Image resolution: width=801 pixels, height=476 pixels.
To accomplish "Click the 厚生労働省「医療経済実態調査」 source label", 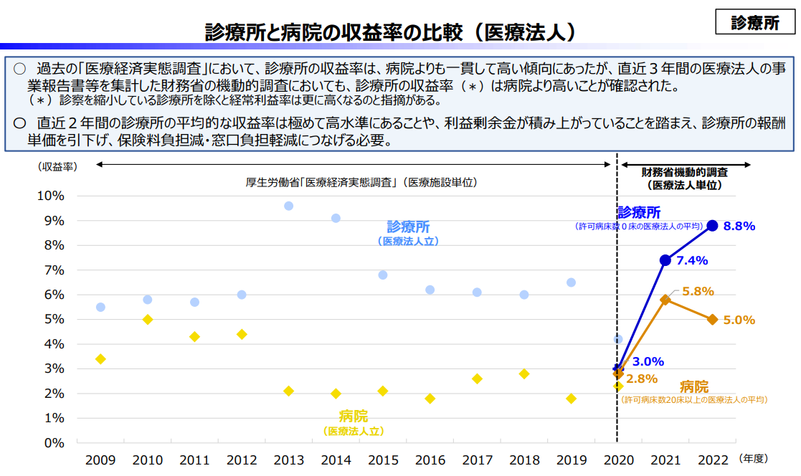I will (x=361, y=182).
